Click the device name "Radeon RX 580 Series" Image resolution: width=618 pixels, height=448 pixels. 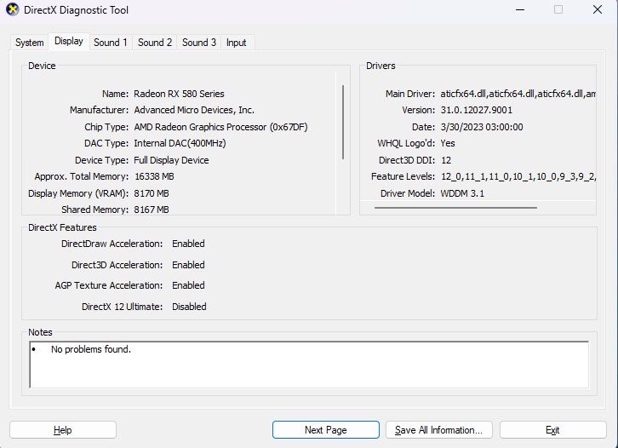179,94
